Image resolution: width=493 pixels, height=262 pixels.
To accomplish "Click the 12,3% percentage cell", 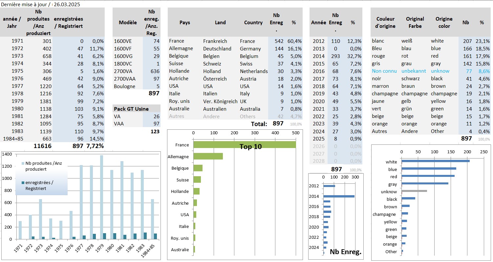I will click(x=354, y=41).
